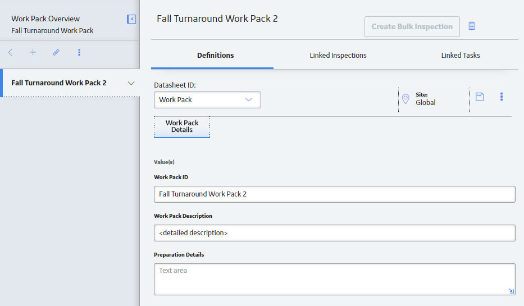Open the datasheet's three-dot options menu
This screenshot has height=306, width=524.
pyautogui.click(x=502, y=97)
